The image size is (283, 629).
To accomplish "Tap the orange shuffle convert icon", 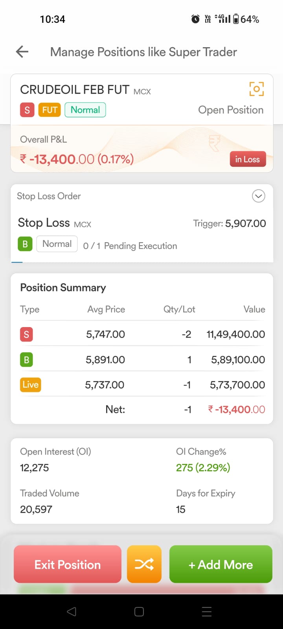I will [144, 564].
